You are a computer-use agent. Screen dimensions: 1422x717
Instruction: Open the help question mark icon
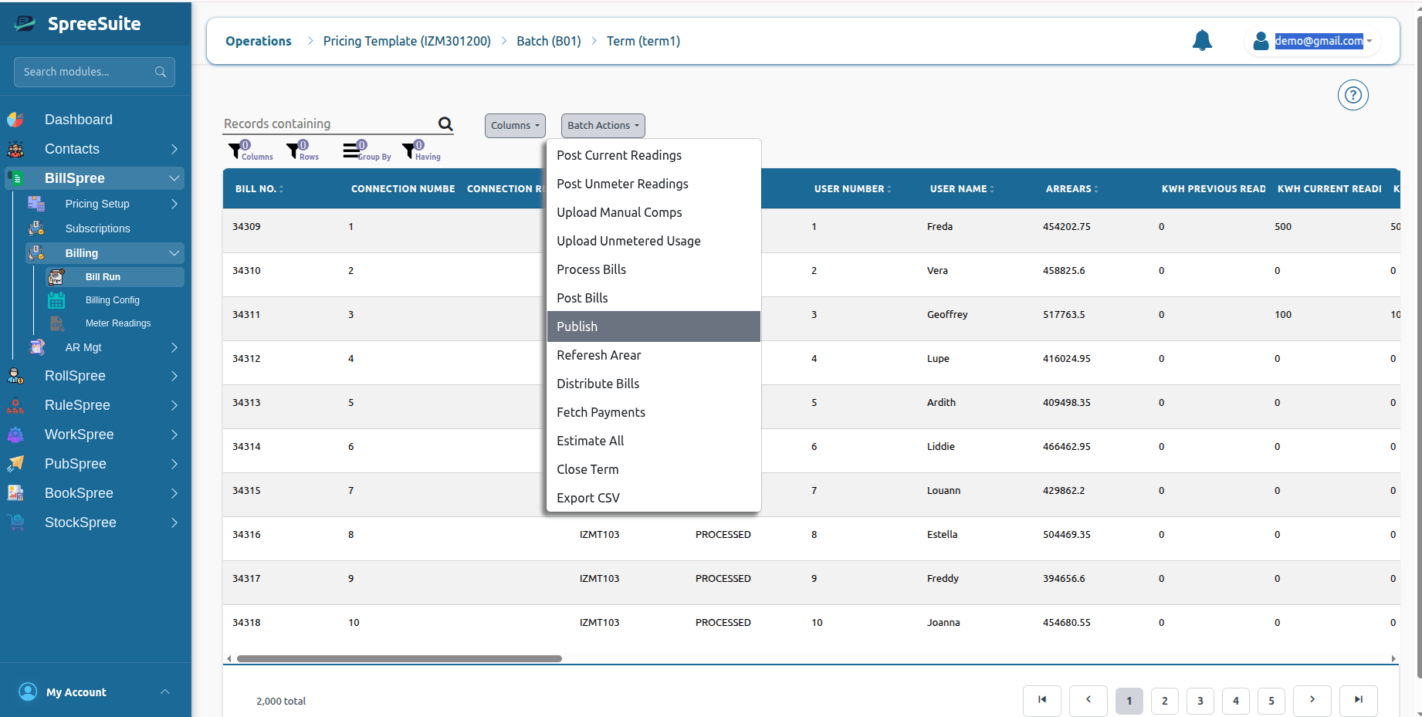(x=1353, y=95)
